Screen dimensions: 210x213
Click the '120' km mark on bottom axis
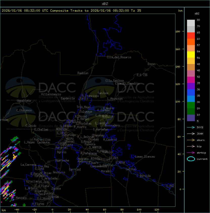point(157,210)
